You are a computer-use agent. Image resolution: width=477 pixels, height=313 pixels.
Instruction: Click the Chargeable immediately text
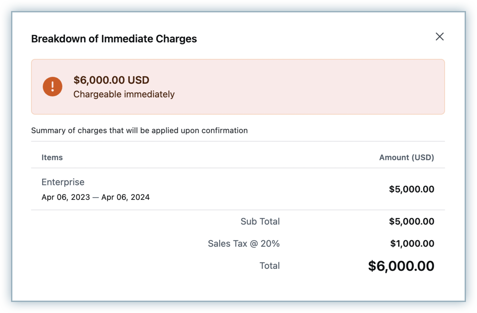124,94
